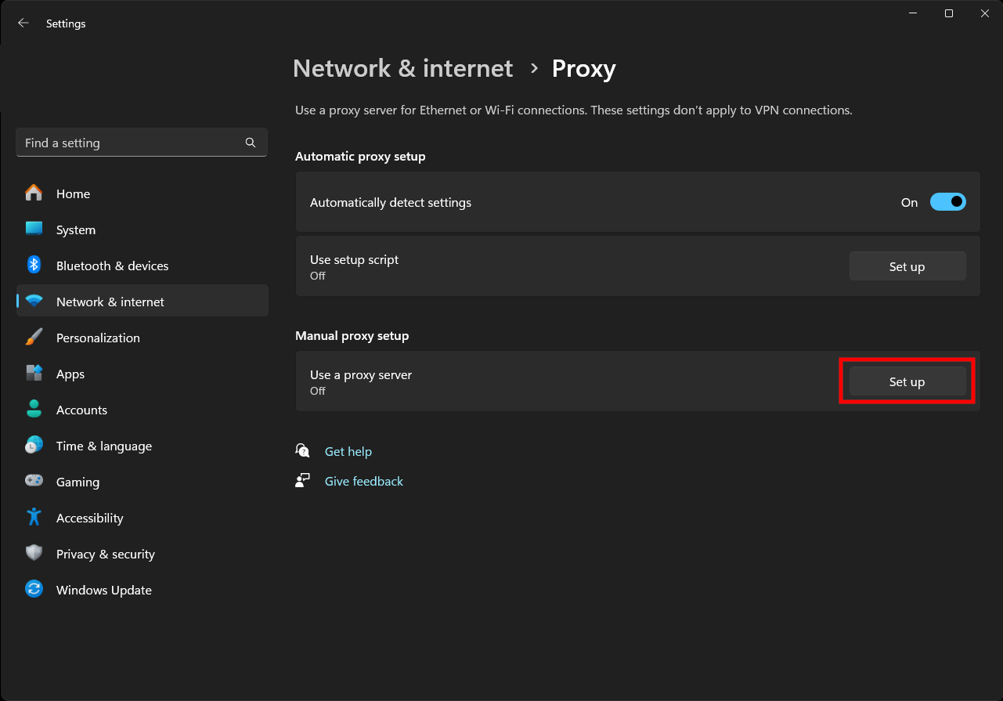
Task: Open the Get help link
Action: pyautogui.click(x=348, y=451)
